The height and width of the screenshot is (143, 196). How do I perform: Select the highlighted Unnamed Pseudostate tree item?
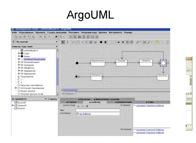click(x=34, y=59)
